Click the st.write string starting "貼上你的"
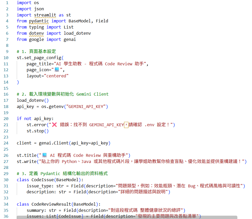252x219 pixels. 142,161
